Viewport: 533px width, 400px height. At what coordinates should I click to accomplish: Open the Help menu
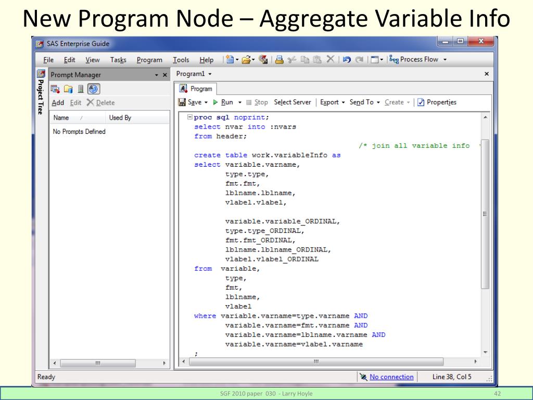(x=206, y=60)
